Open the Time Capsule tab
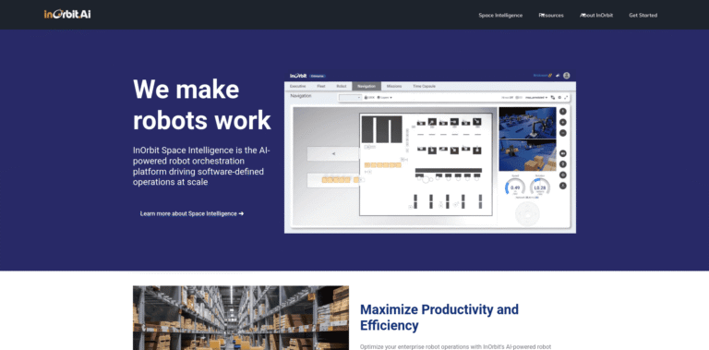This screenshot has height=350, width=709. tap(424, 86)
